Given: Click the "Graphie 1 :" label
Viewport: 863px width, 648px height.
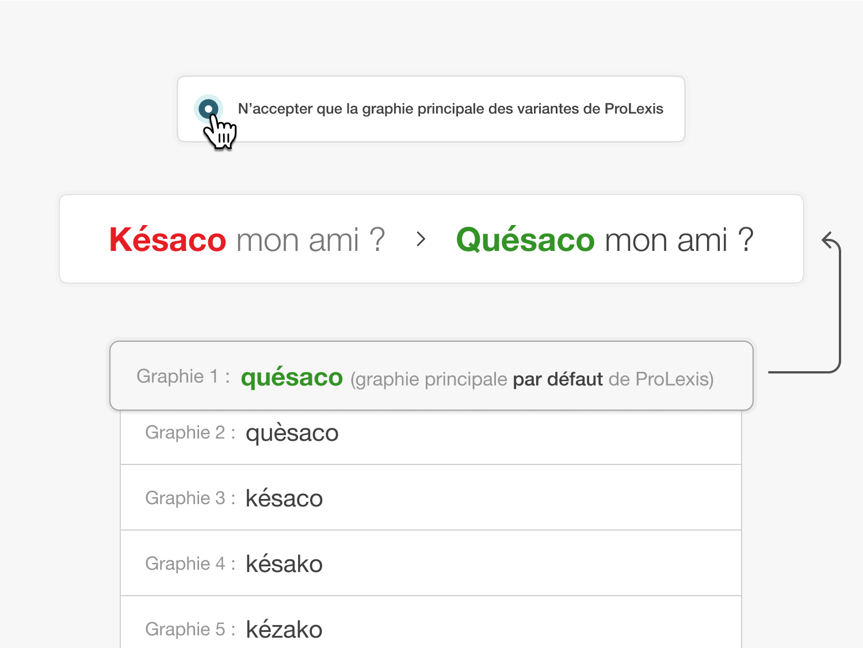Looking at the screenshot, I should [x=183, y=376].
